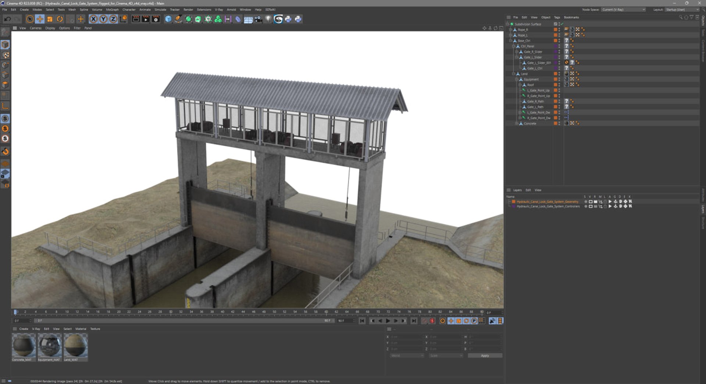Open the MoGraph menu
This screenshot has width=706, height=384.
(x=112, y=10)
